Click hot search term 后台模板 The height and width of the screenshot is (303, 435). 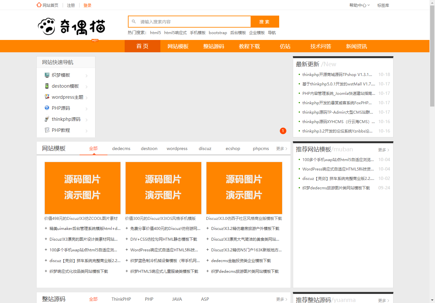(x=238, y=32)
